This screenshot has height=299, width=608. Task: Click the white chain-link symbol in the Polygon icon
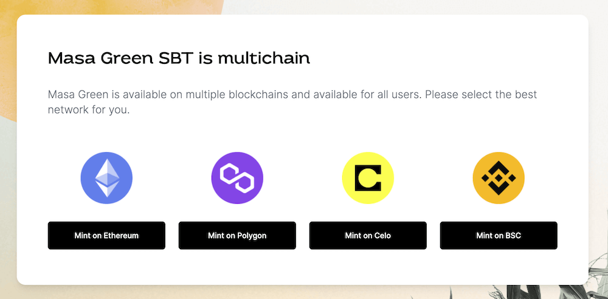tap(237, 177)
